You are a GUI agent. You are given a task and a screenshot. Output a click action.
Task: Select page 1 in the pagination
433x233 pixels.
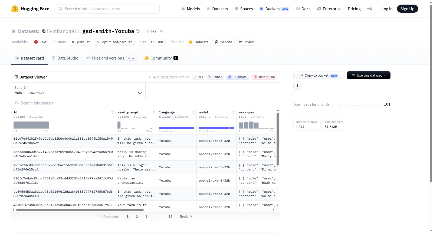click(x=127, y=216)
